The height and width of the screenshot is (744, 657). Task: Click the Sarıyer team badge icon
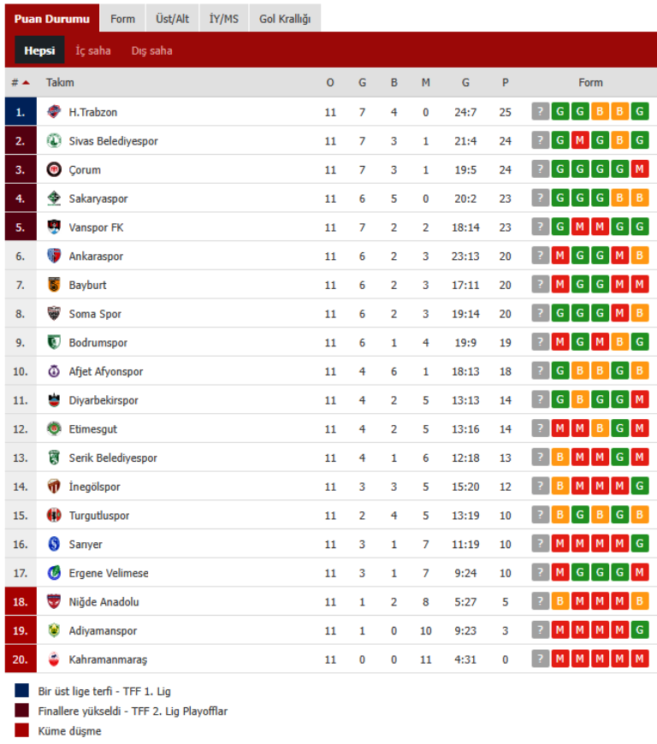point(54,544)
